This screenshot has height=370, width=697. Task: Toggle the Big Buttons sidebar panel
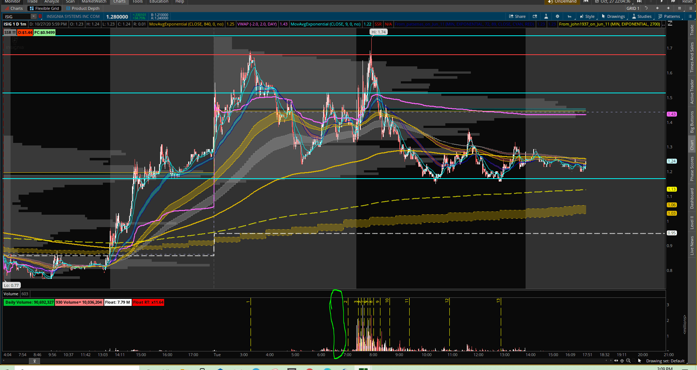pyautogui.click(x=692, y=122)
